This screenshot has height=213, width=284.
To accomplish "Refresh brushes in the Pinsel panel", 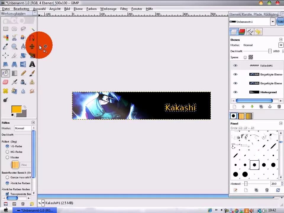I will click(278, 190).
